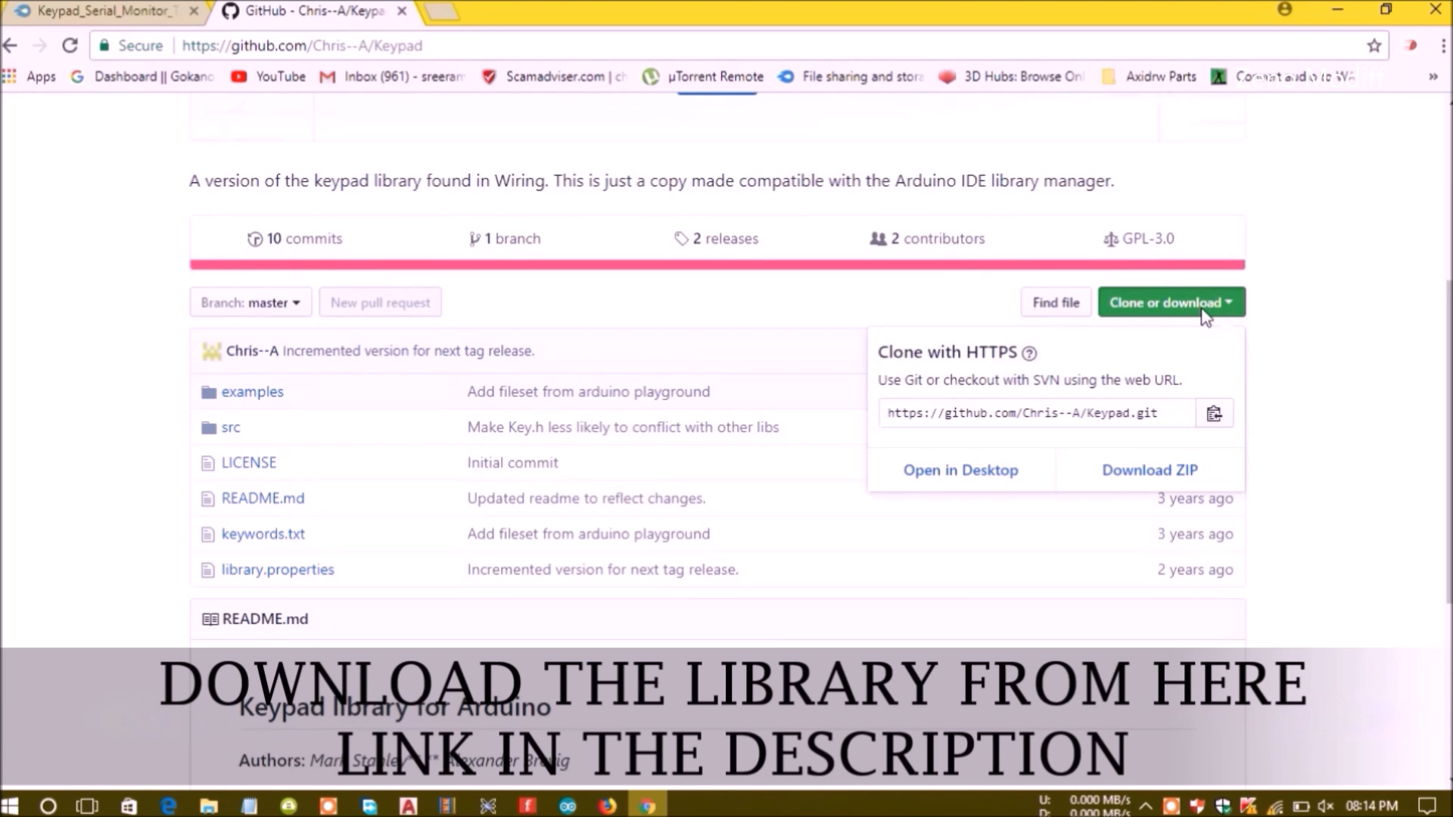1453x817 pixels.
Task: Reload the current page
Action: point(70,45)
